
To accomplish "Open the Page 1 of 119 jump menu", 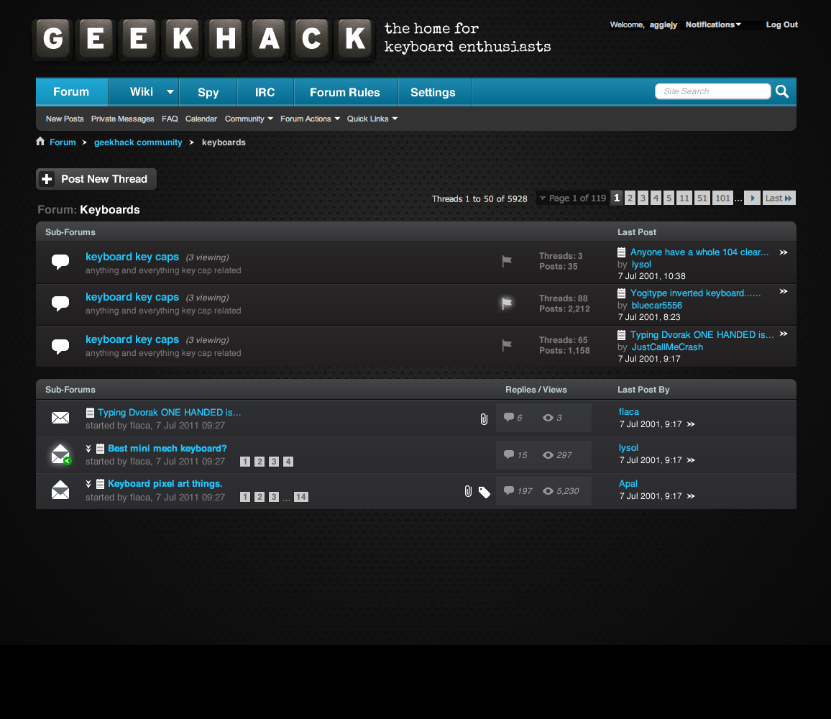I will point(572,198).
